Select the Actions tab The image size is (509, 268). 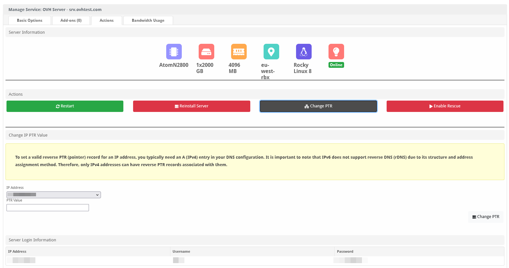pos(106,20)
